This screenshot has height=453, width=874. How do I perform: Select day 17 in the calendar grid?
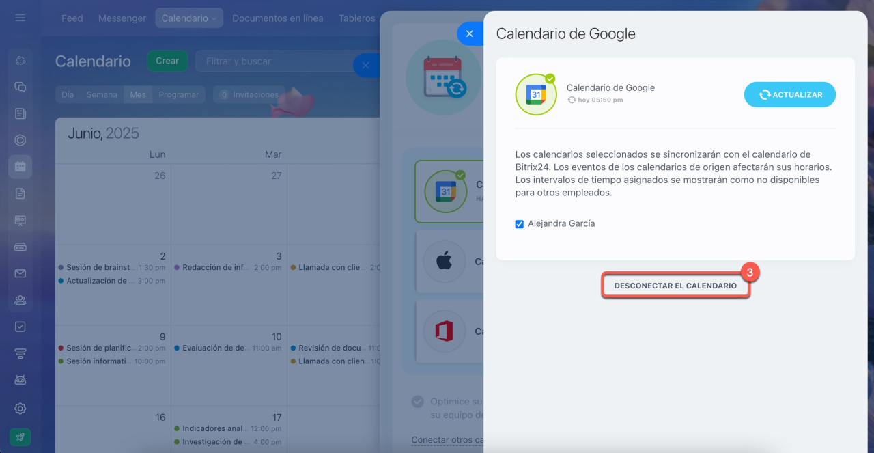point(277,417)
